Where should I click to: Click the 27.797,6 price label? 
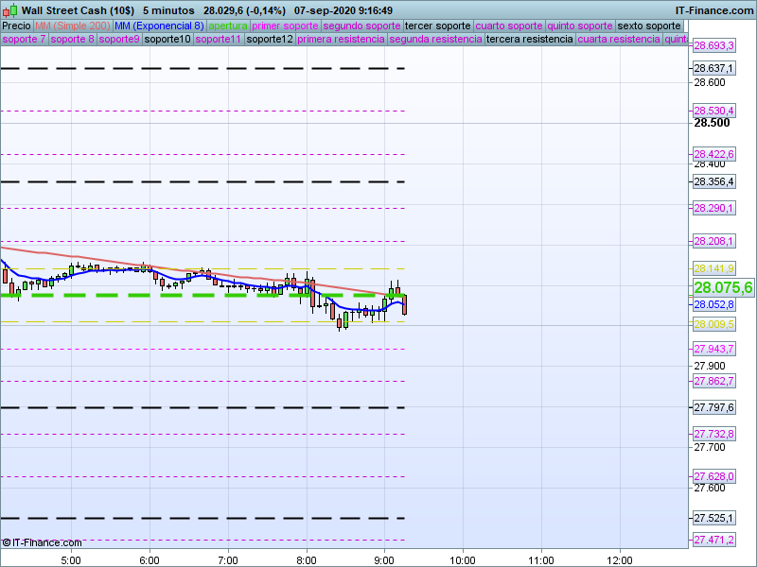(713, 407)
